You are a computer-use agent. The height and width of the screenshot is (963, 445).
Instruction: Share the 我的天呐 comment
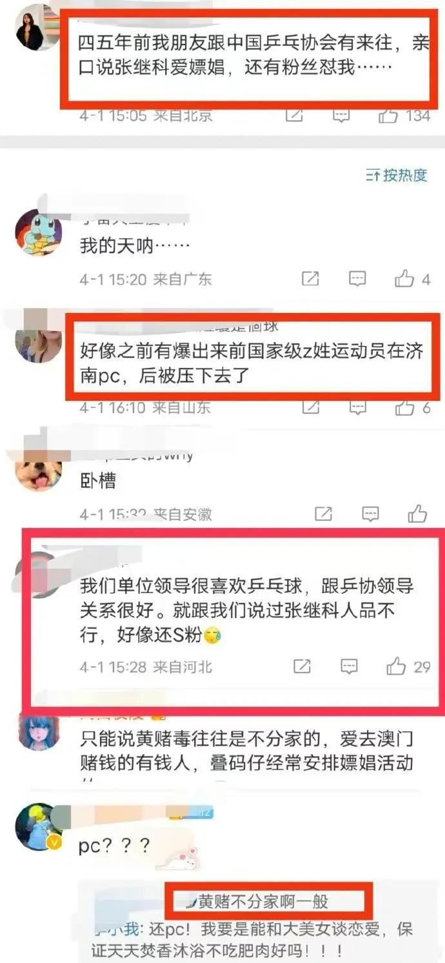(x=310, y=279)
